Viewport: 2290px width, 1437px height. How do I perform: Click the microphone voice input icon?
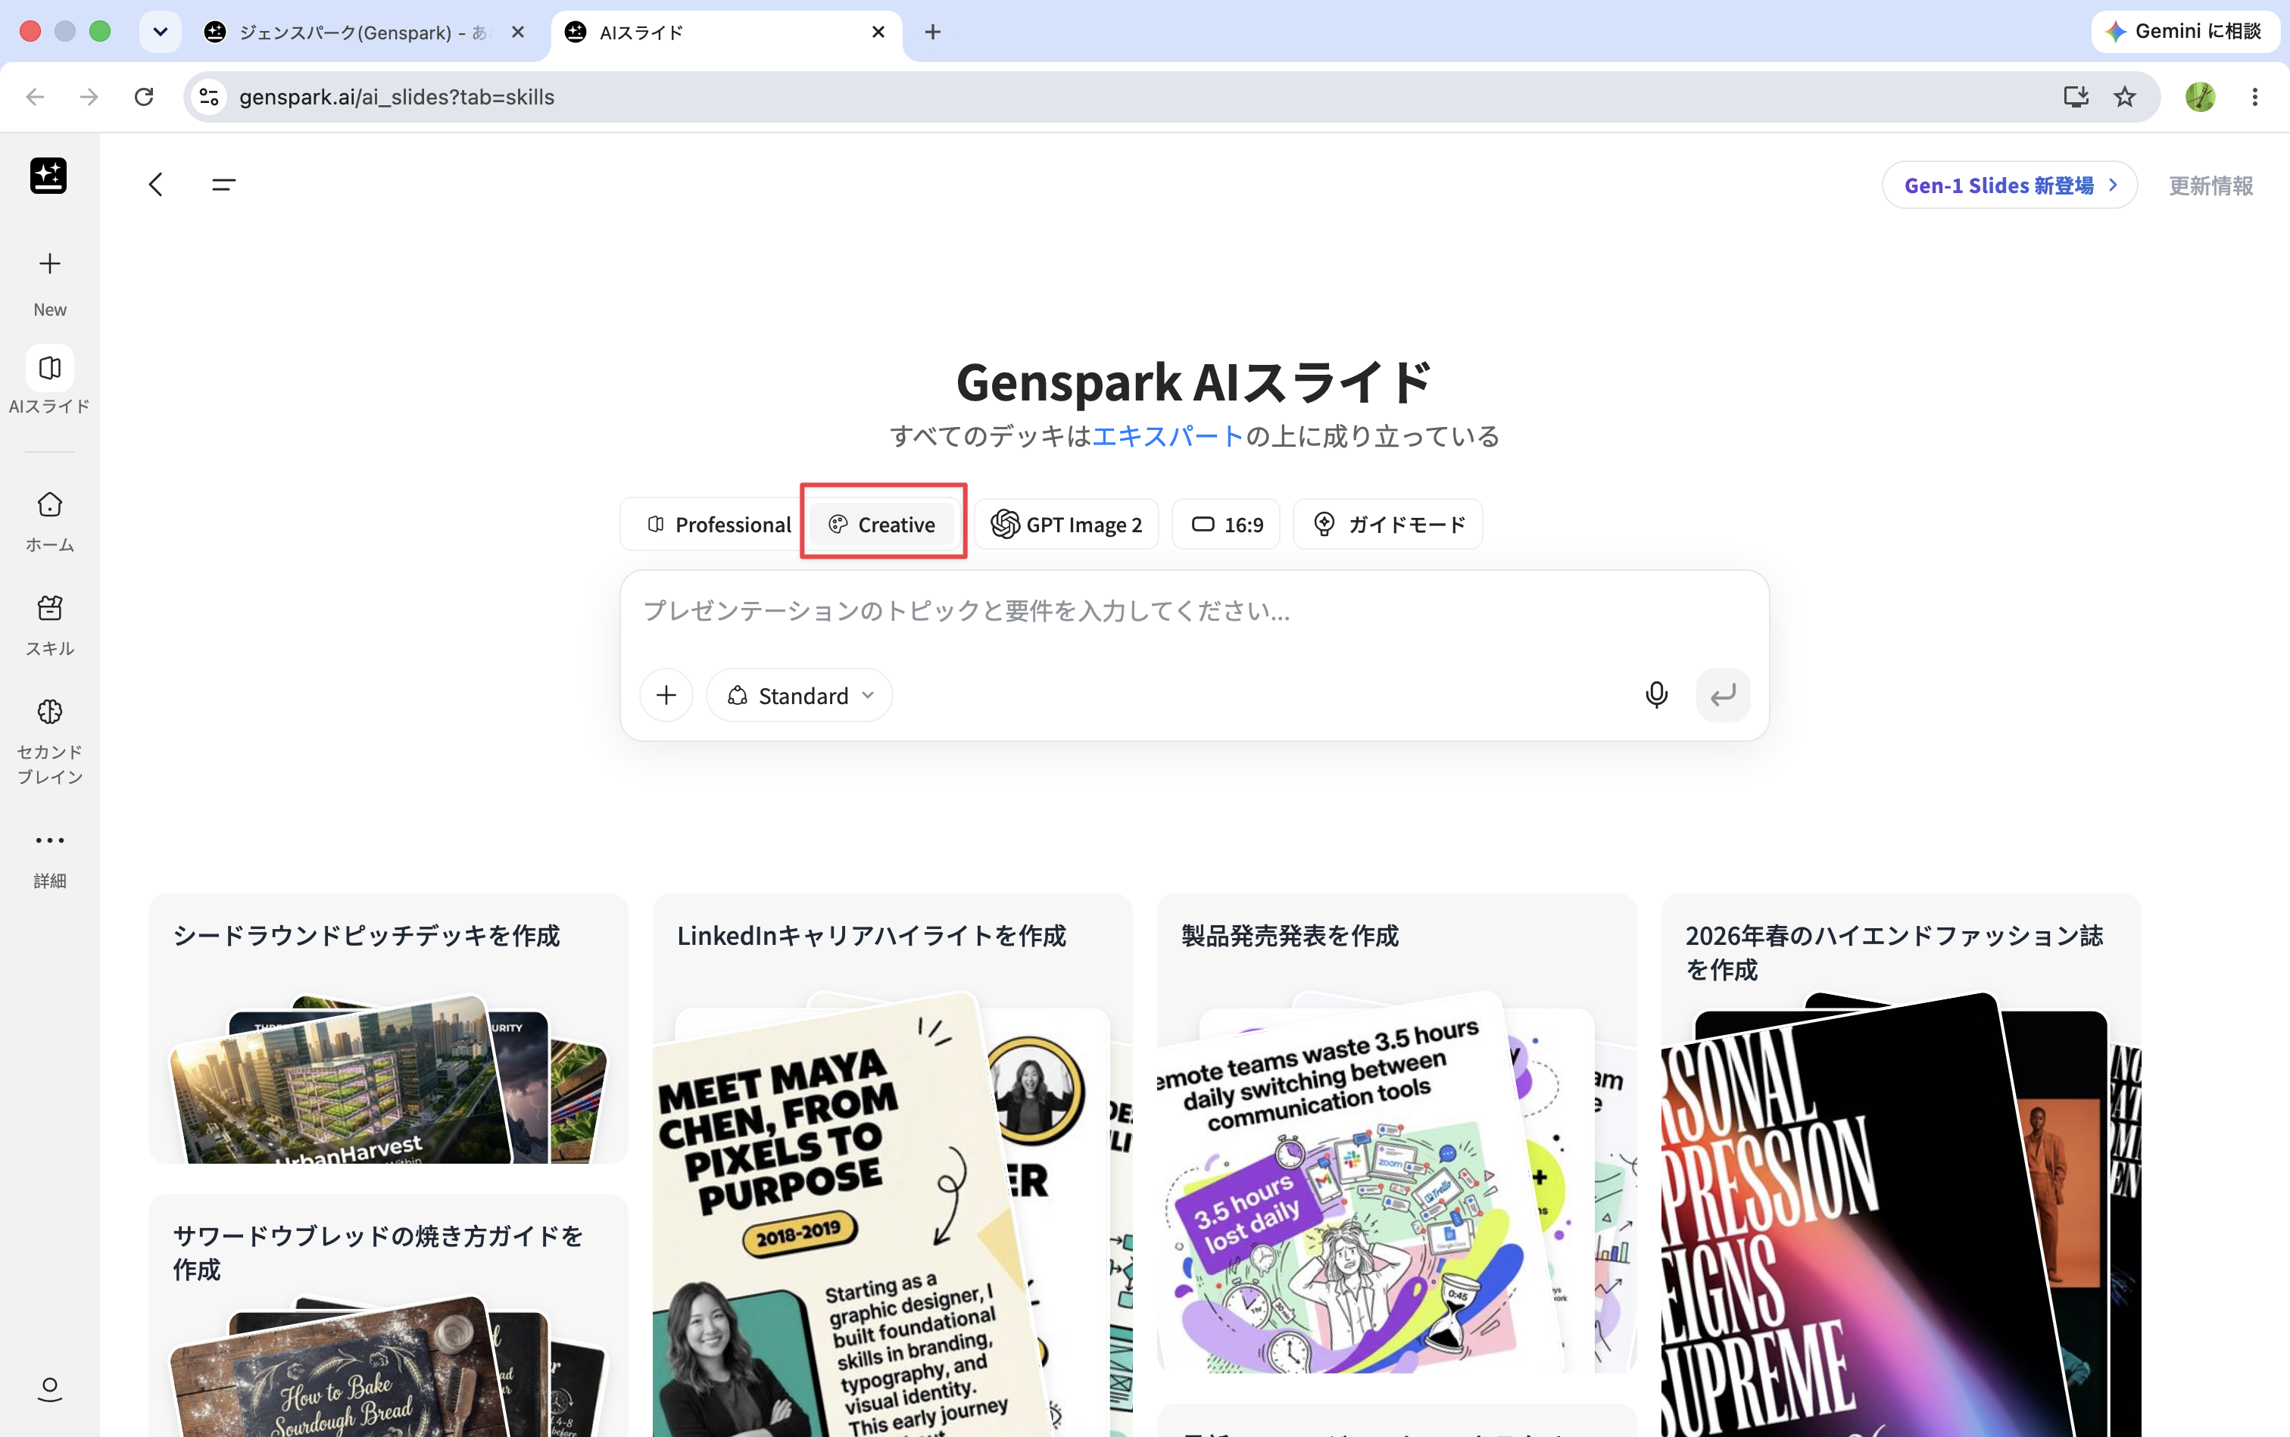[x=1656, y=695]
